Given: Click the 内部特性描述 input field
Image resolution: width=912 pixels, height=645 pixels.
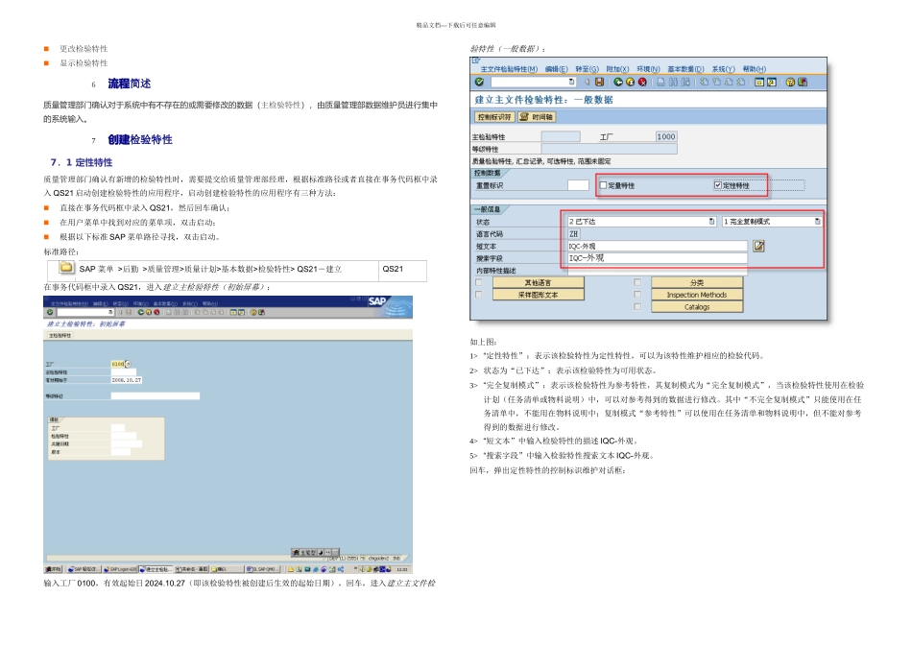Looking at the screenshot, I should [x=658, y=270].
